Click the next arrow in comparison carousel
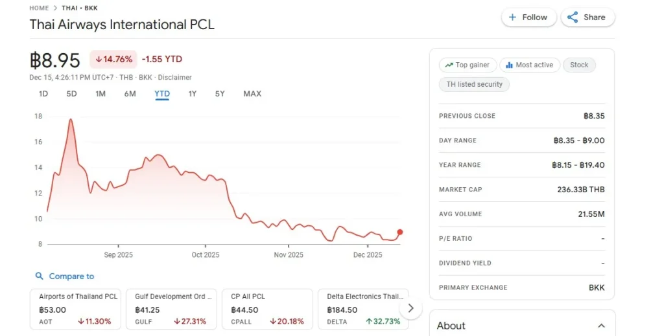The width and height of the screenshot is (664, 336). (410, 308)
